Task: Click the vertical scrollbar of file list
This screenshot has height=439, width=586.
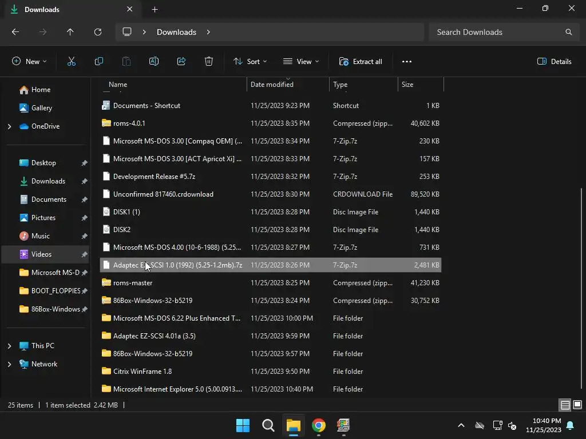Action: coord(581,289)
